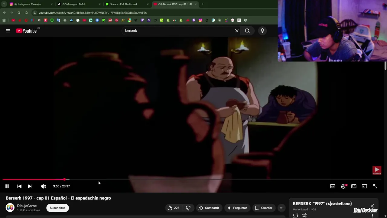Clear the 'berserk' search text
The height and width of the screenshot is (218, 387).
pos(237,31)
